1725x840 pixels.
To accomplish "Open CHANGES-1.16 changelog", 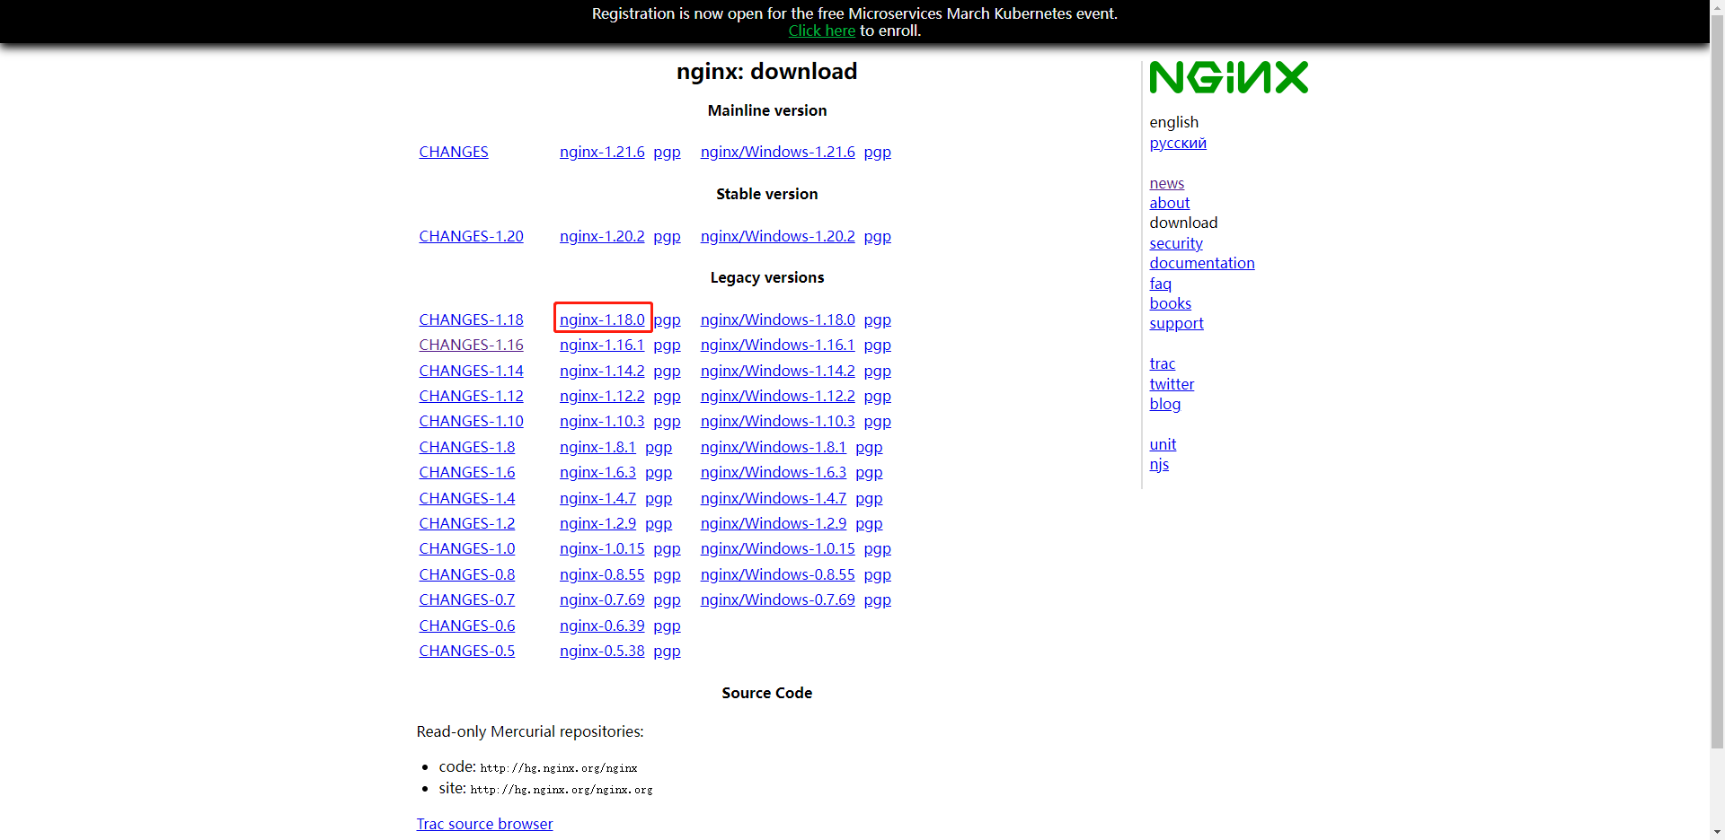I will 471,345.
